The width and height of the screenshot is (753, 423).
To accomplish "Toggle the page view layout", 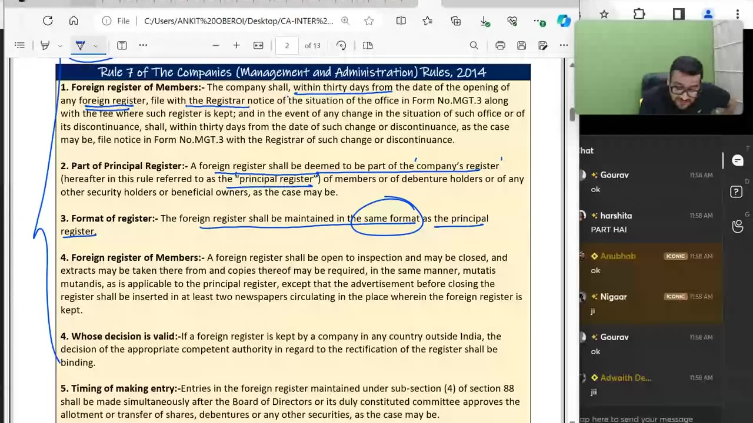I will click(368, 45).
